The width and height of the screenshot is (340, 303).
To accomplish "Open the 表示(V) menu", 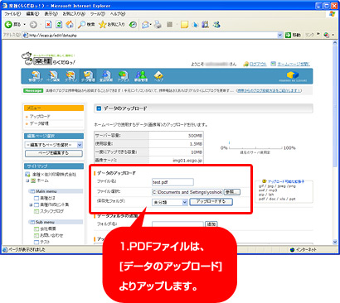I will pos(51,13).
